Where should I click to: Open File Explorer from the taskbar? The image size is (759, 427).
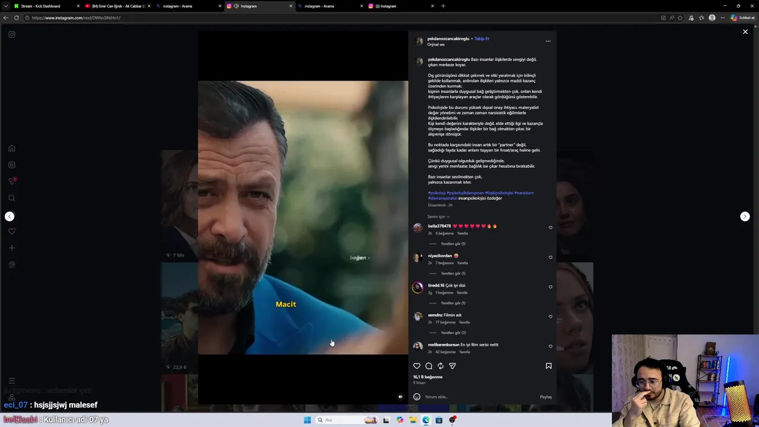[x=413, y=420]
